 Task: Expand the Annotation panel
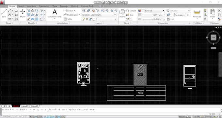click(x=64, y=23)
